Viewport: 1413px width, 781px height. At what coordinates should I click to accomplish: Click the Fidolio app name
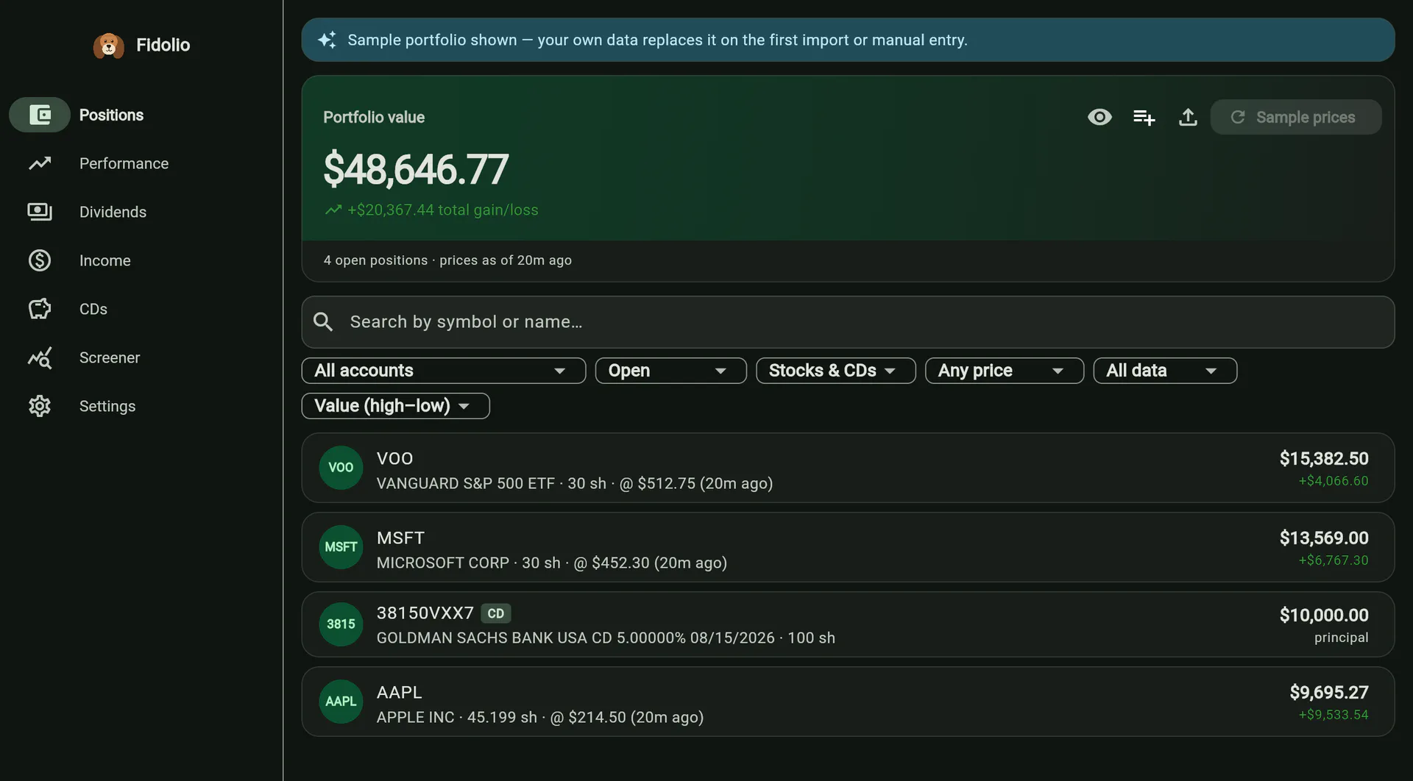click(x=163, y=46)
